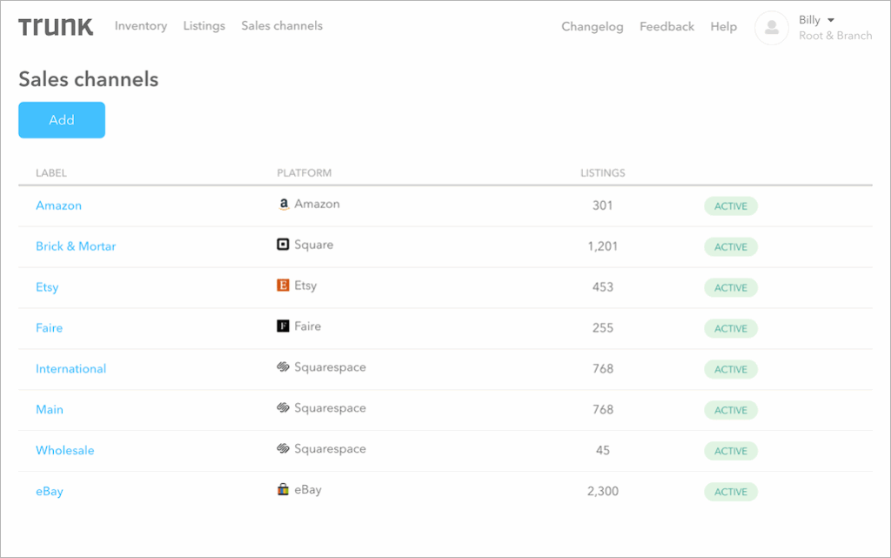The width and height of the screenshot is (891, 558).
Task: Click the LISTINGS column header
Action: [x=602, y=172]
